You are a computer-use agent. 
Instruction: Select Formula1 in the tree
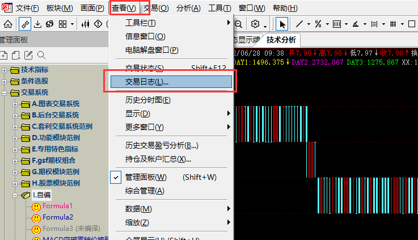point(58,206)
